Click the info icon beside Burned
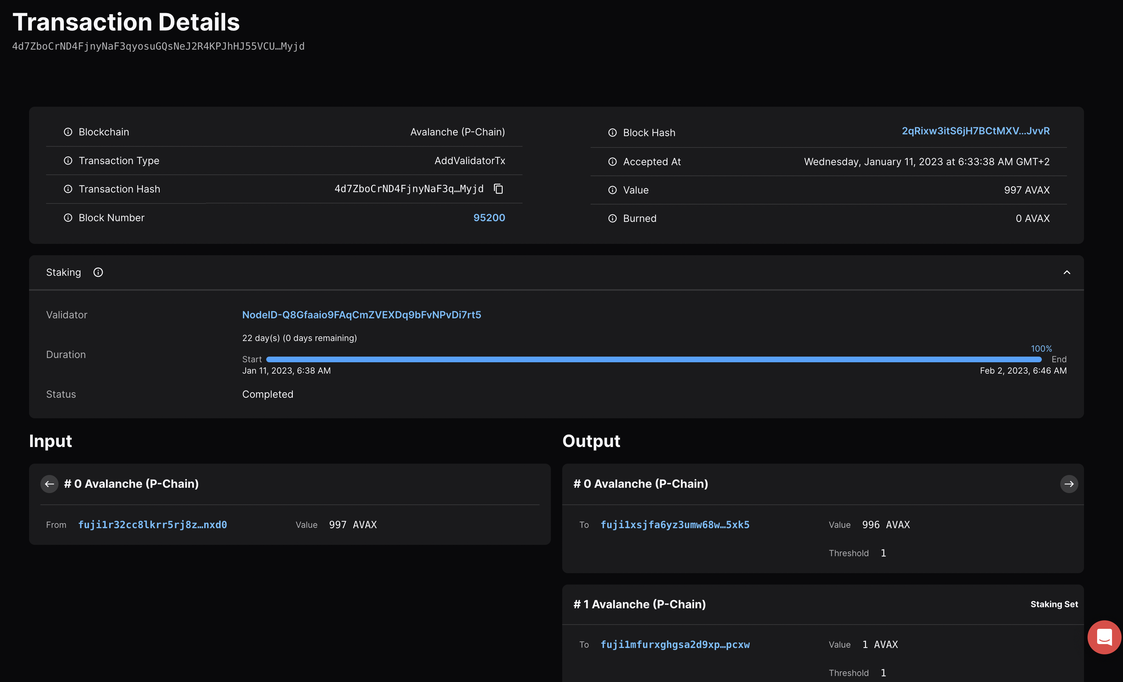 point(612,218)
